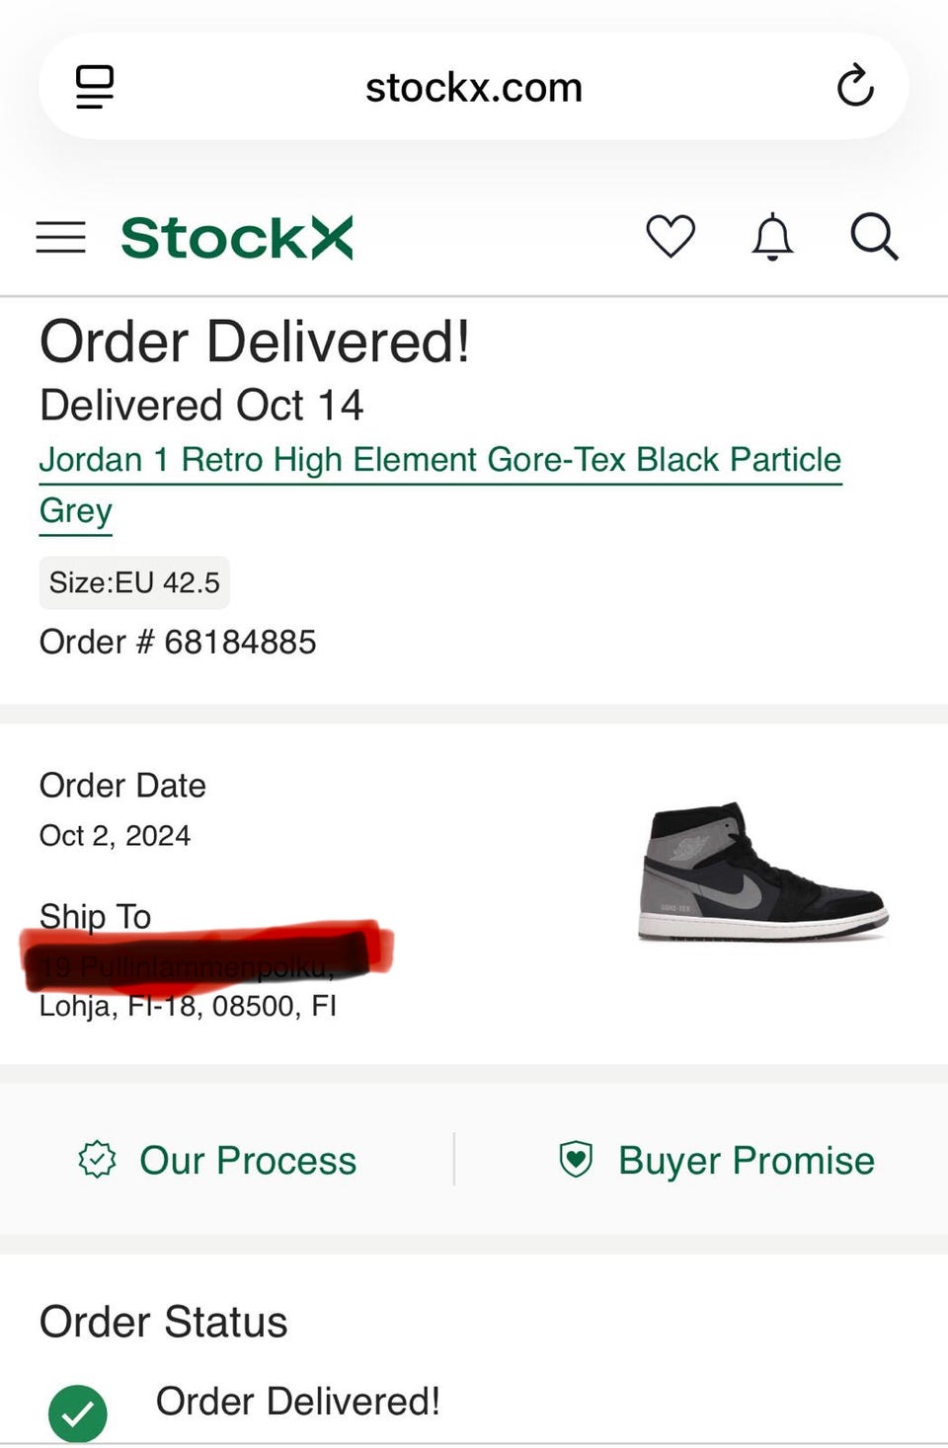The height and width of the screenshot is (1448, 948).
Task: Open the hamburger navigation menu
Action: tap(60, 238)
